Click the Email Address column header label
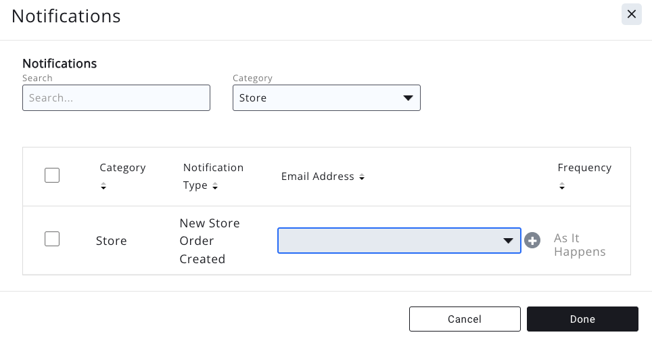The image size is (652, 341). [x=317, y=177]
